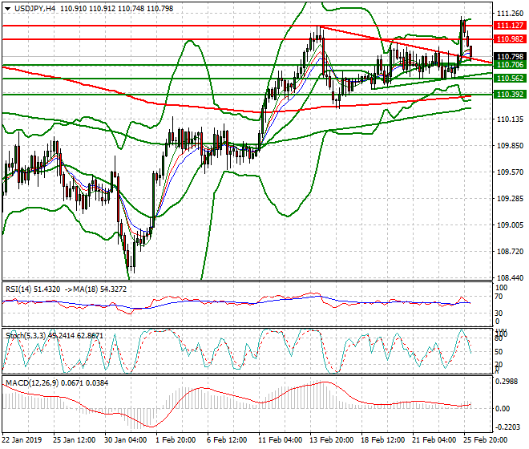The image size is (529, 449).
Task: Click the 18 Feb 12:00 time label
Action: [x=383, y=440]
